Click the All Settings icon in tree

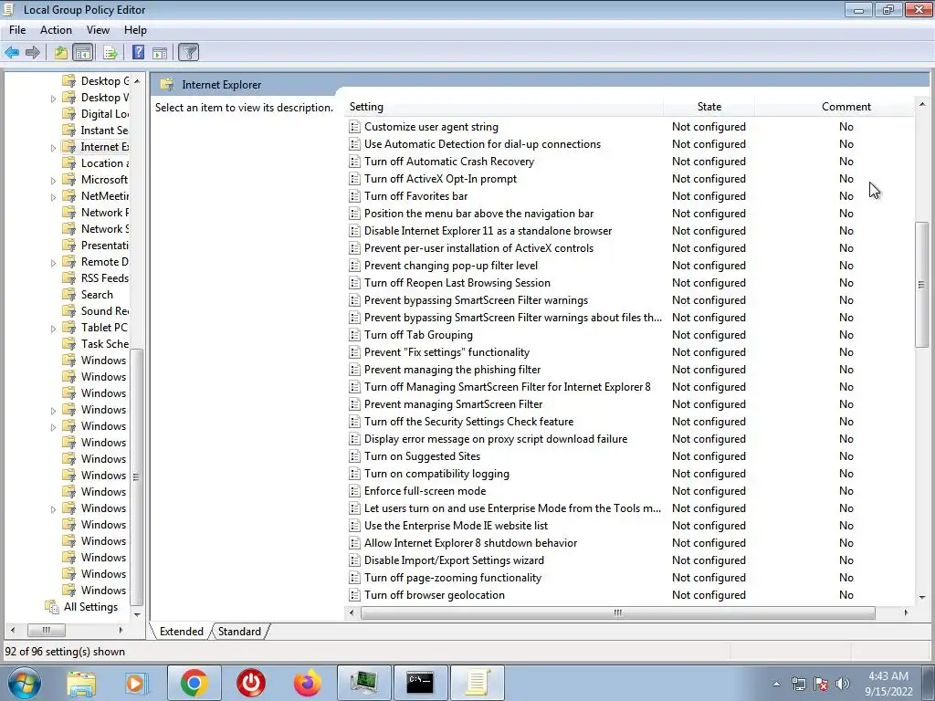pyautogui.click(x=52, y=607)
